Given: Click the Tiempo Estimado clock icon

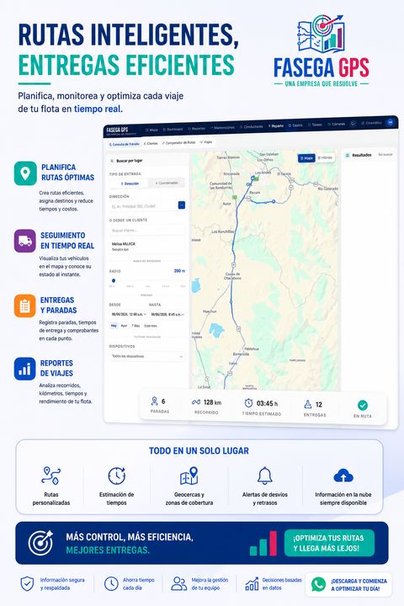Looking at the screenshot, I should coord(248,402).
